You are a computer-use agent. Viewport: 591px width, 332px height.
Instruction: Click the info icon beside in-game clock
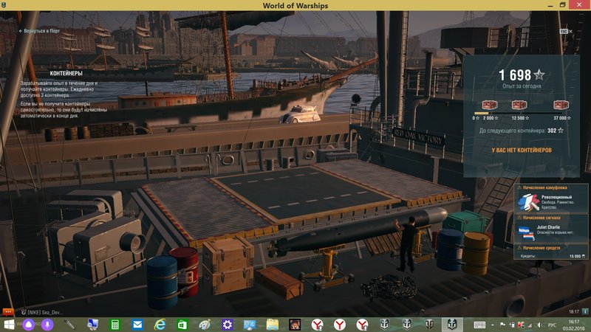[x=585, y=311]
